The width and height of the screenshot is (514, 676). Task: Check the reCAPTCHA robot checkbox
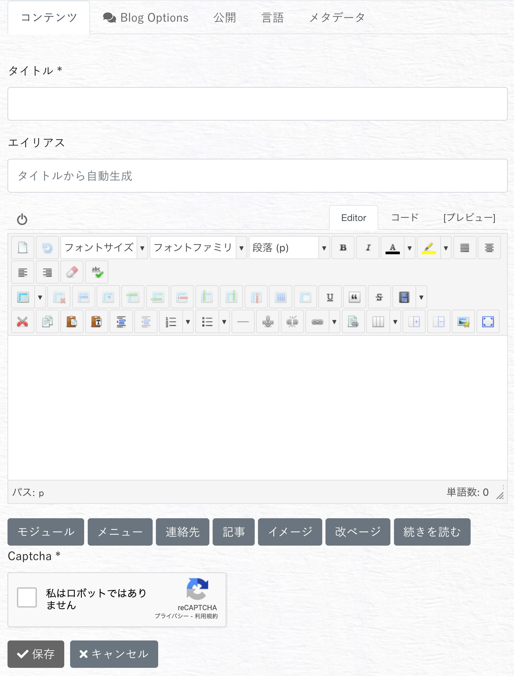tap(27, 597)
